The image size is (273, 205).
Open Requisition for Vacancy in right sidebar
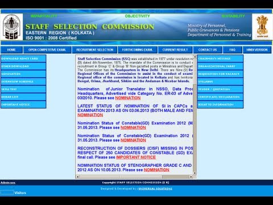tap(220, 74)
